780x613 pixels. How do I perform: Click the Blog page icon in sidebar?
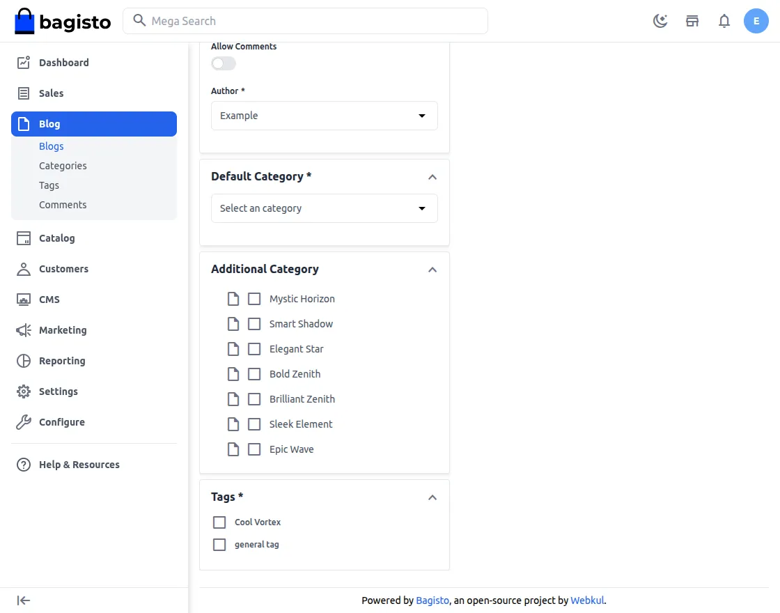24,124
